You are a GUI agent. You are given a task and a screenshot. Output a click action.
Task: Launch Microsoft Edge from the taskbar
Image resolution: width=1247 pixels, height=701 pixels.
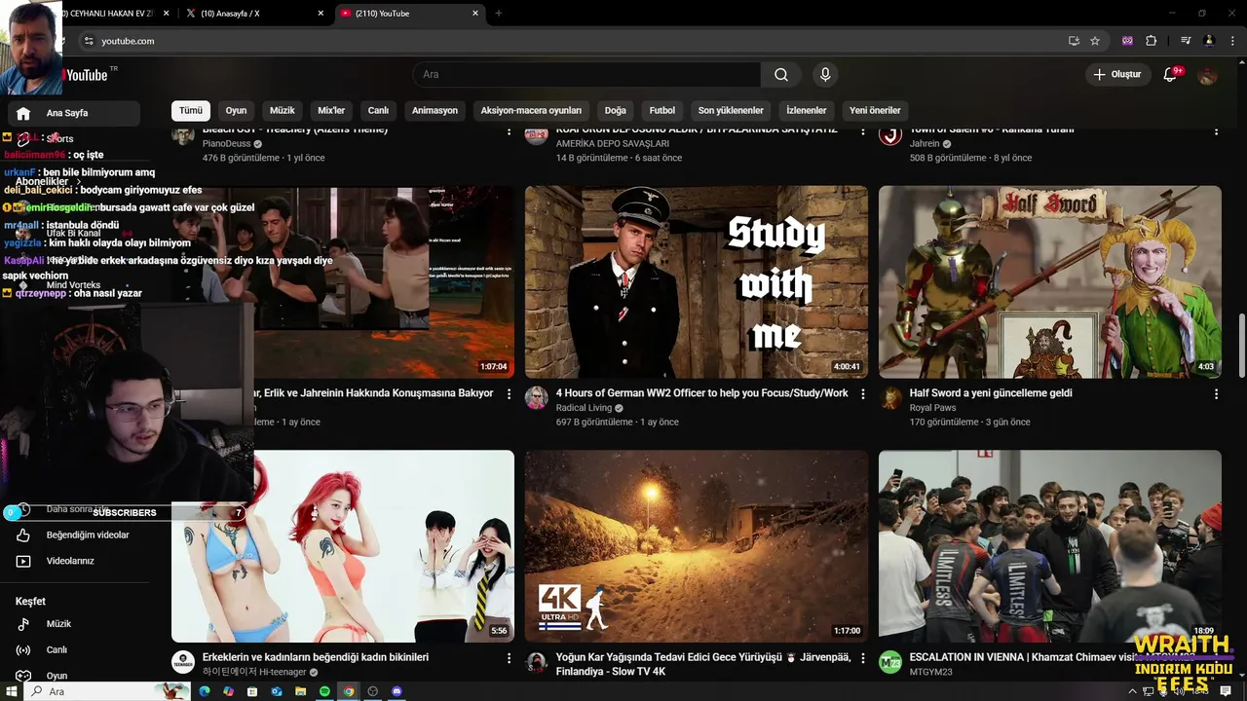pos(205,691)
